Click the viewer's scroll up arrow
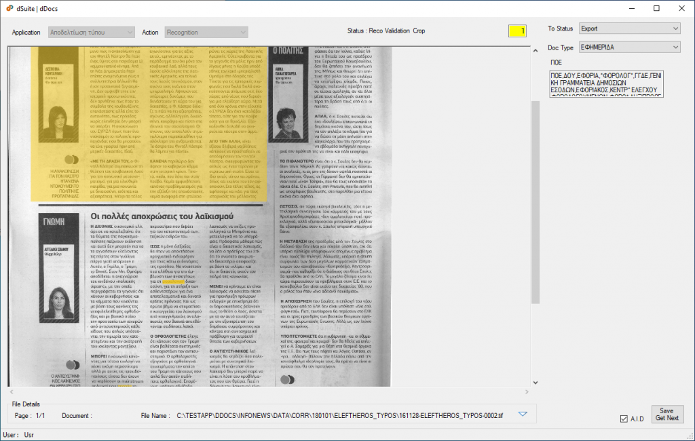This screenshot has width=695, height=441. click(536, 50)
